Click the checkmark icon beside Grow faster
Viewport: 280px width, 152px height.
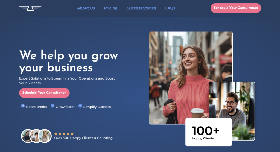(52, 106)
